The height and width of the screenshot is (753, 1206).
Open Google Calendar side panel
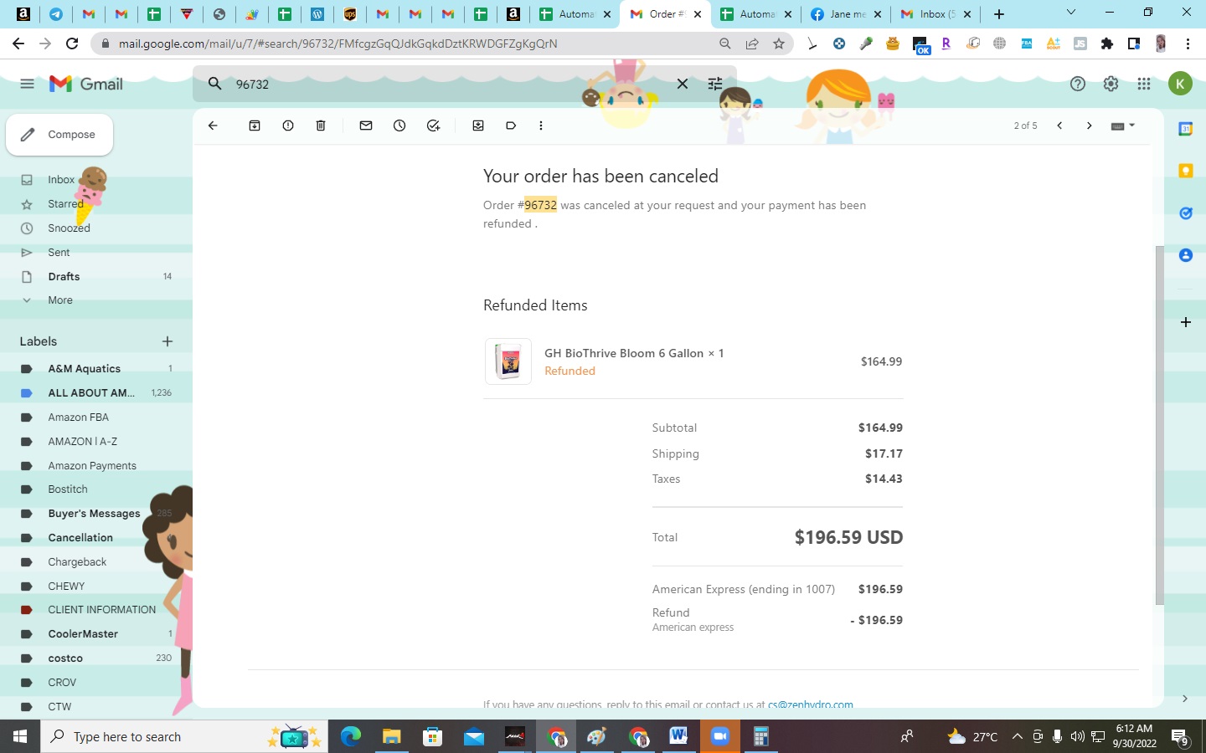pos(1185,129)
